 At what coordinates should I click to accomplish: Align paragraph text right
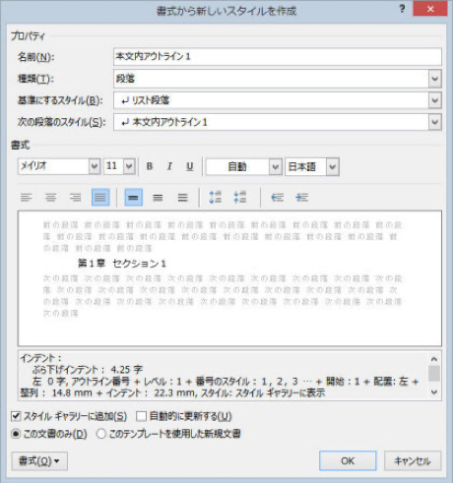(x=76, y=198)
